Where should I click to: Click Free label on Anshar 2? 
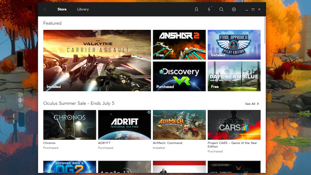[160, 55]
